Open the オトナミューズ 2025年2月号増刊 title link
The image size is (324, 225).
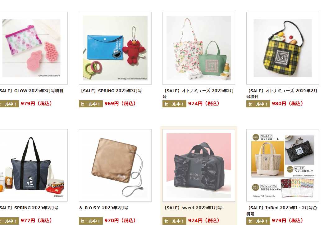pos(282,93)
